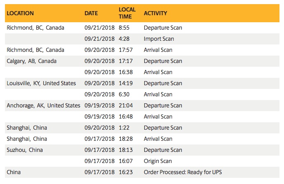Click the 8:55 local time entry

click(x=124, y=28)
